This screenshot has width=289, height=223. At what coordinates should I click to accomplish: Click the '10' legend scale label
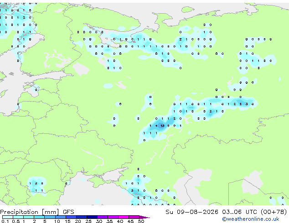57,221
